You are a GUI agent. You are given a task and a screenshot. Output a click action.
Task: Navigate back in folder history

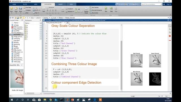pos(10,18)
